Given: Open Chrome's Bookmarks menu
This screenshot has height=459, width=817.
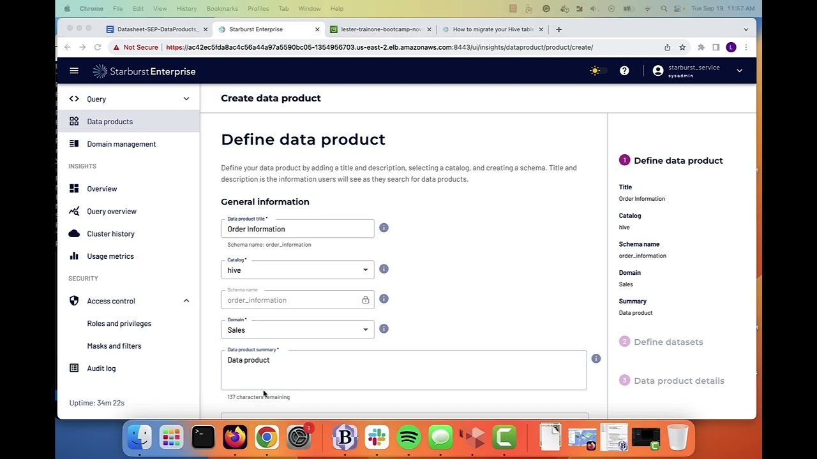Looking at the screenshot, I should (222, 8).
